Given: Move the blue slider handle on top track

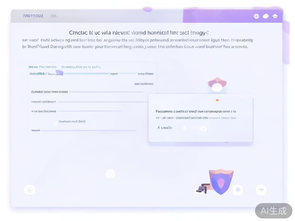Looking at the screenshot, I should [x=59, y=73].
